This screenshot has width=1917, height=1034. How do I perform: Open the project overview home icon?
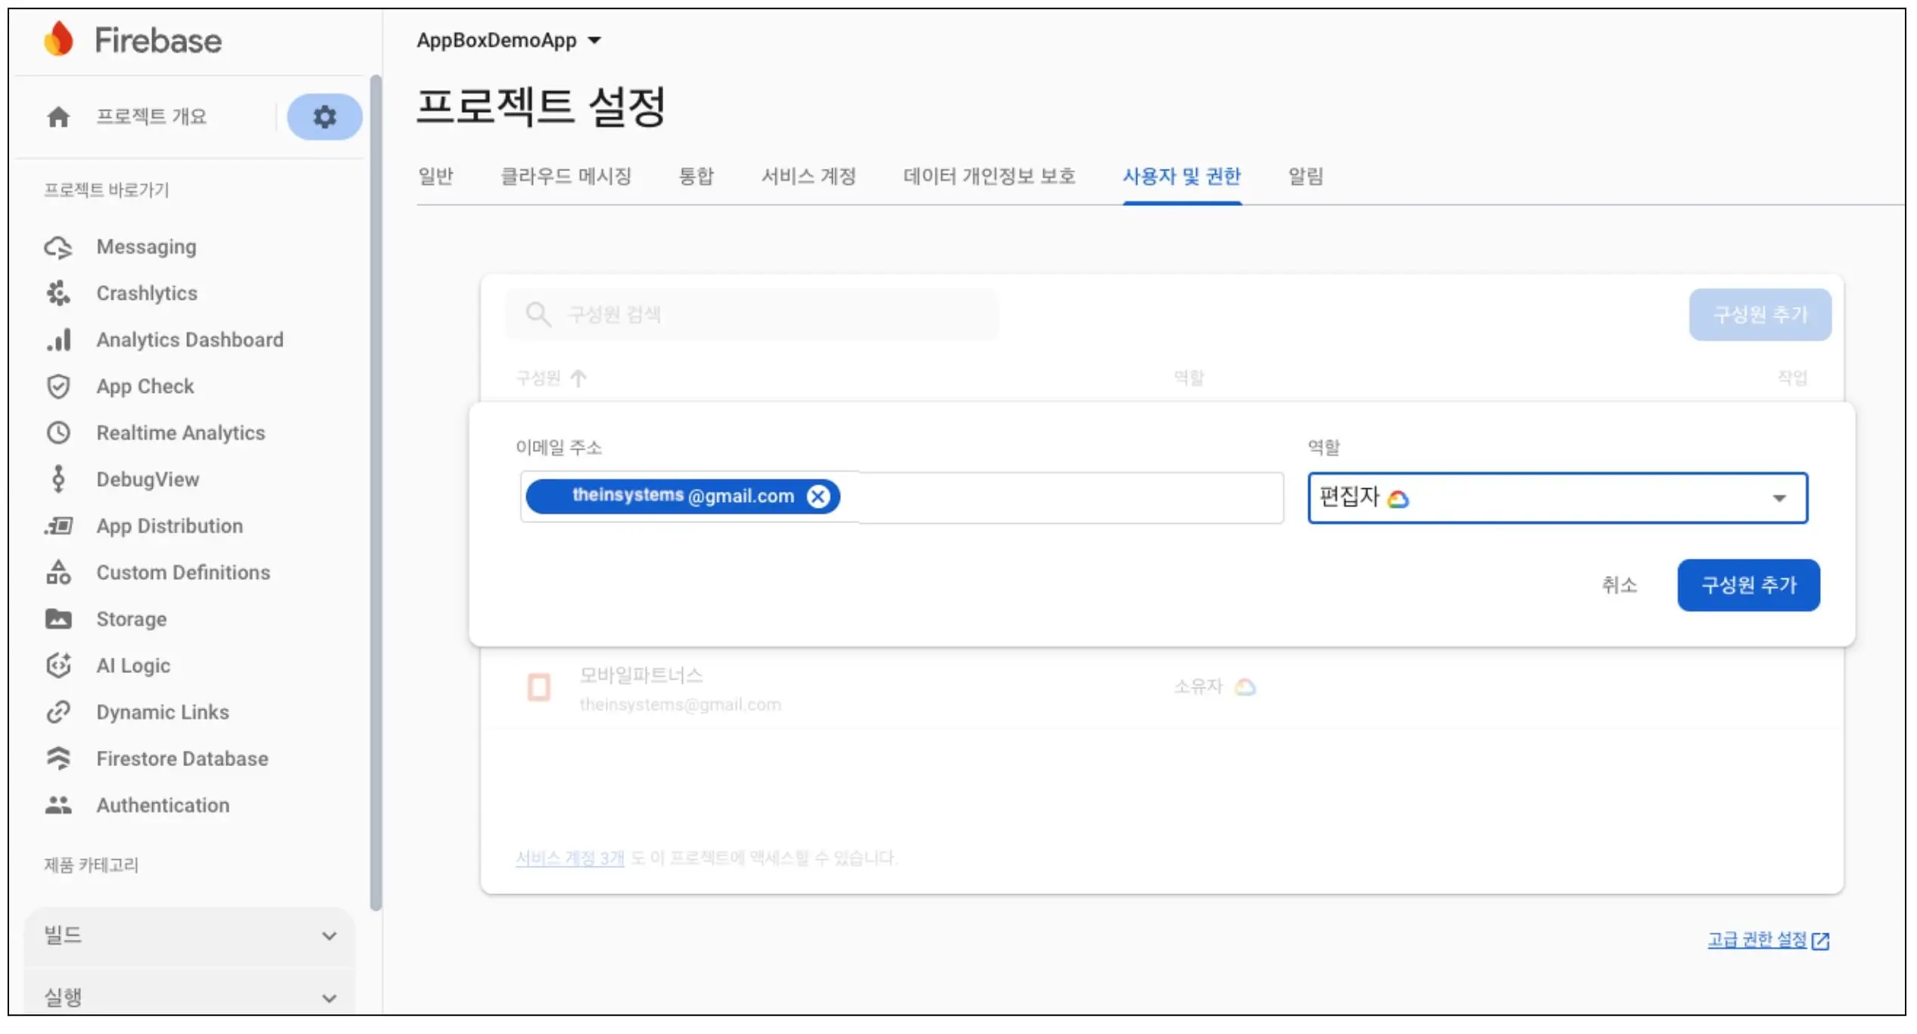(x=58, y=117)
